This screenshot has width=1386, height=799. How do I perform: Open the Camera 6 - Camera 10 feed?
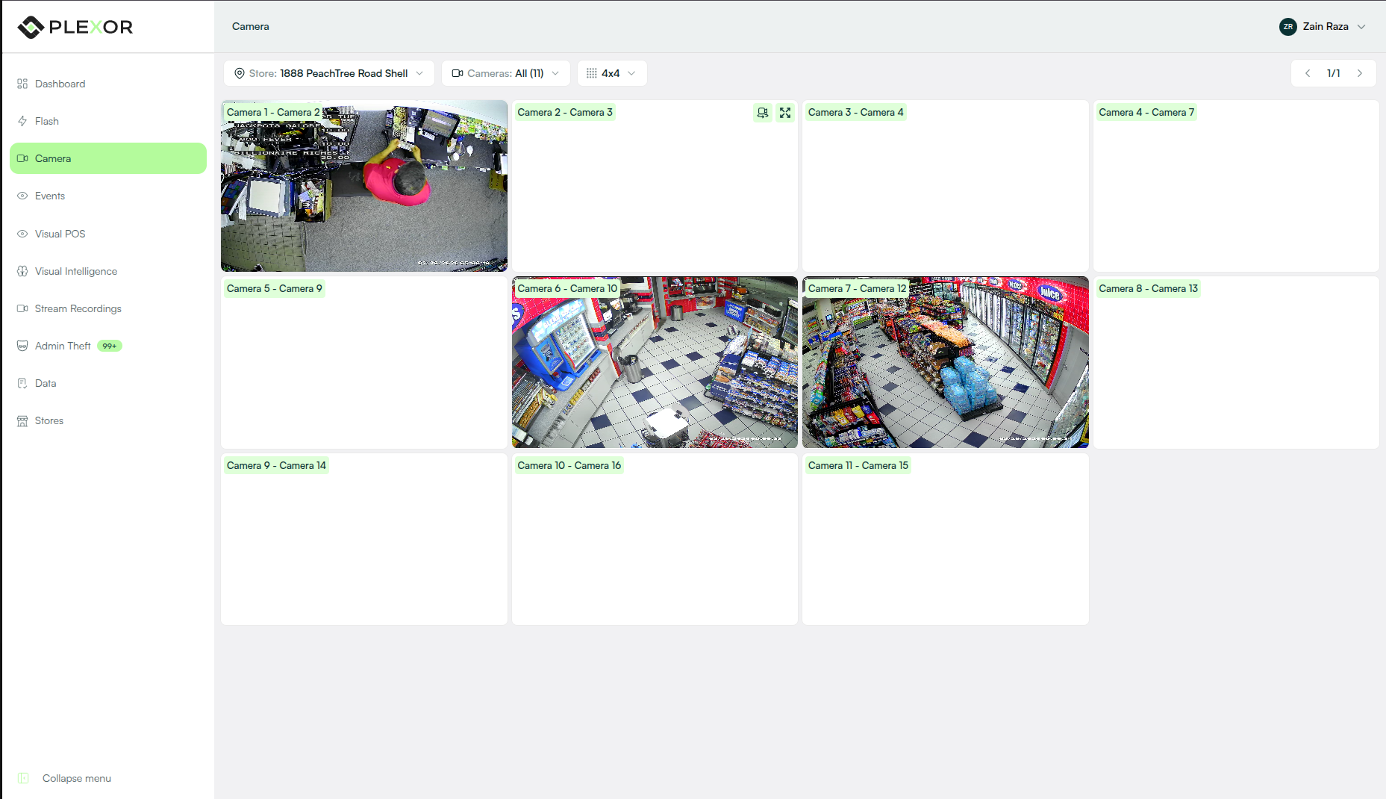[x=655, y=362]
